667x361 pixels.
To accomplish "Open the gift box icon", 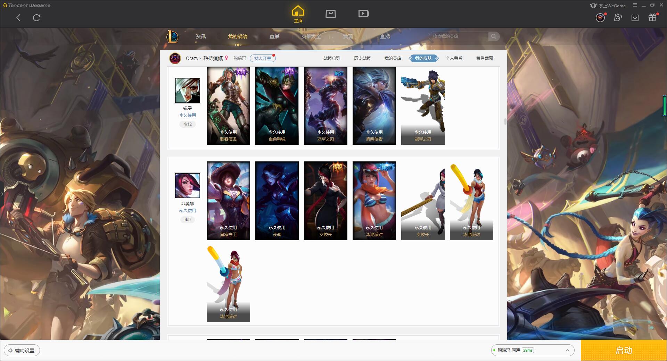I will (x=652, y=18).
